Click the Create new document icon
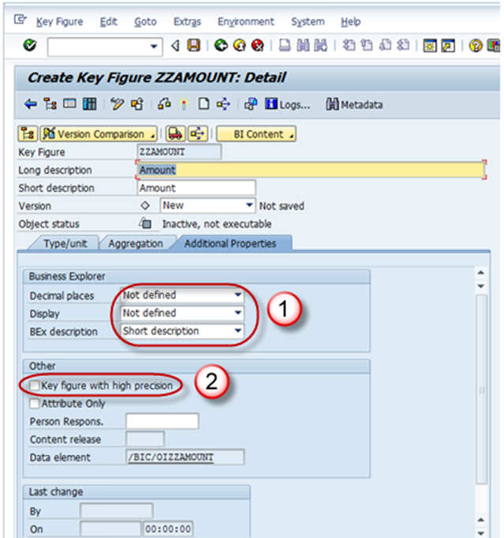Viewport: 504px width, 538px height. coord(204,104)
